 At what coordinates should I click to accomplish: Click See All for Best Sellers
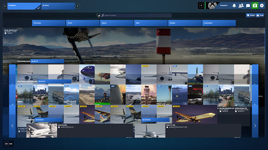click(155, 120)
